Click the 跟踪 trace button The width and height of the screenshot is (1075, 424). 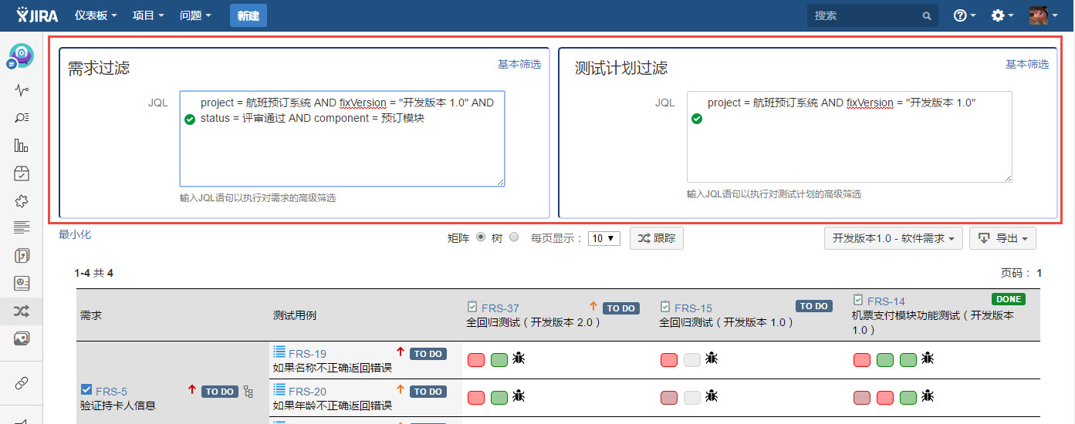[657, 238]
